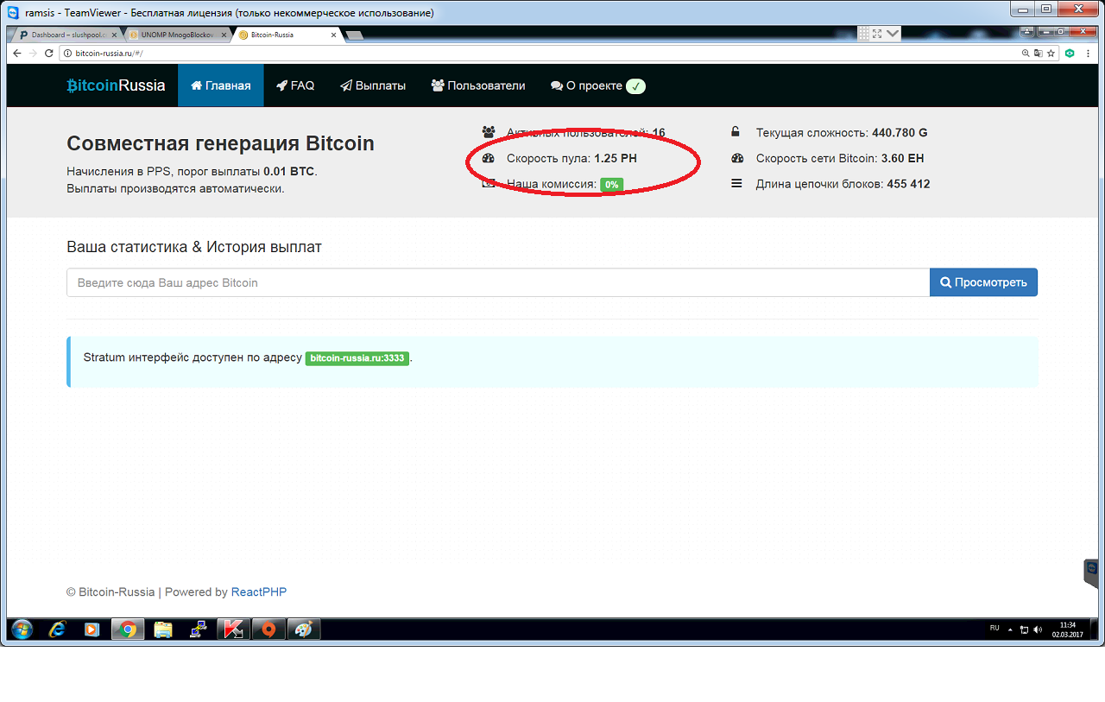Go to the Выплаты payouts page

373,85
